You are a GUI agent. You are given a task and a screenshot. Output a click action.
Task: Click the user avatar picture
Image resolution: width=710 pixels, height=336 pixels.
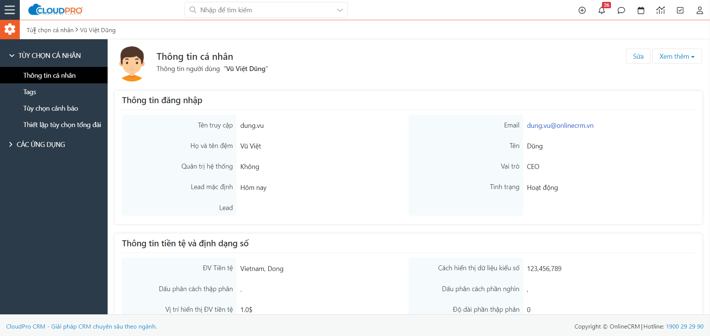point(132,64)
